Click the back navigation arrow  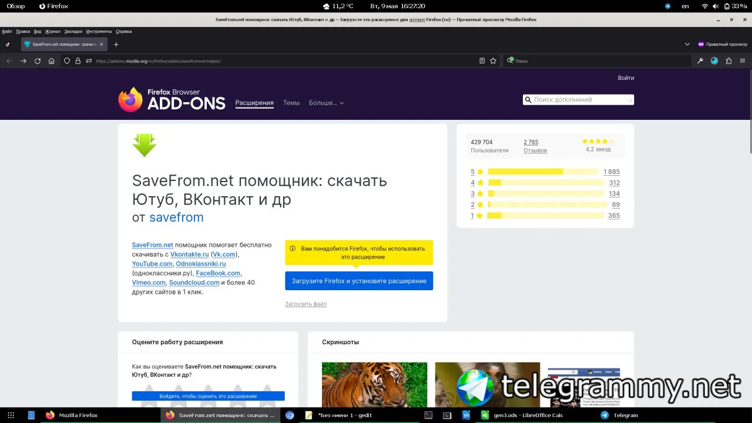coord(9,61)
